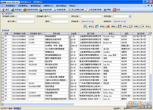The height and width of the screenshot is (110, 153).
Task: Open the 首页 home toolbar icon
Action: (5, 10)
